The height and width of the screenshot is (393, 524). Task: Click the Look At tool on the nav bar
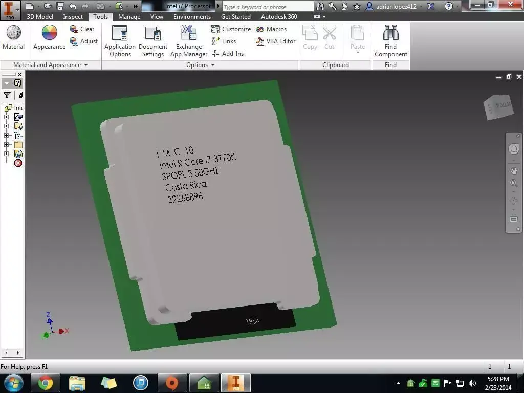tap(514, 219)
